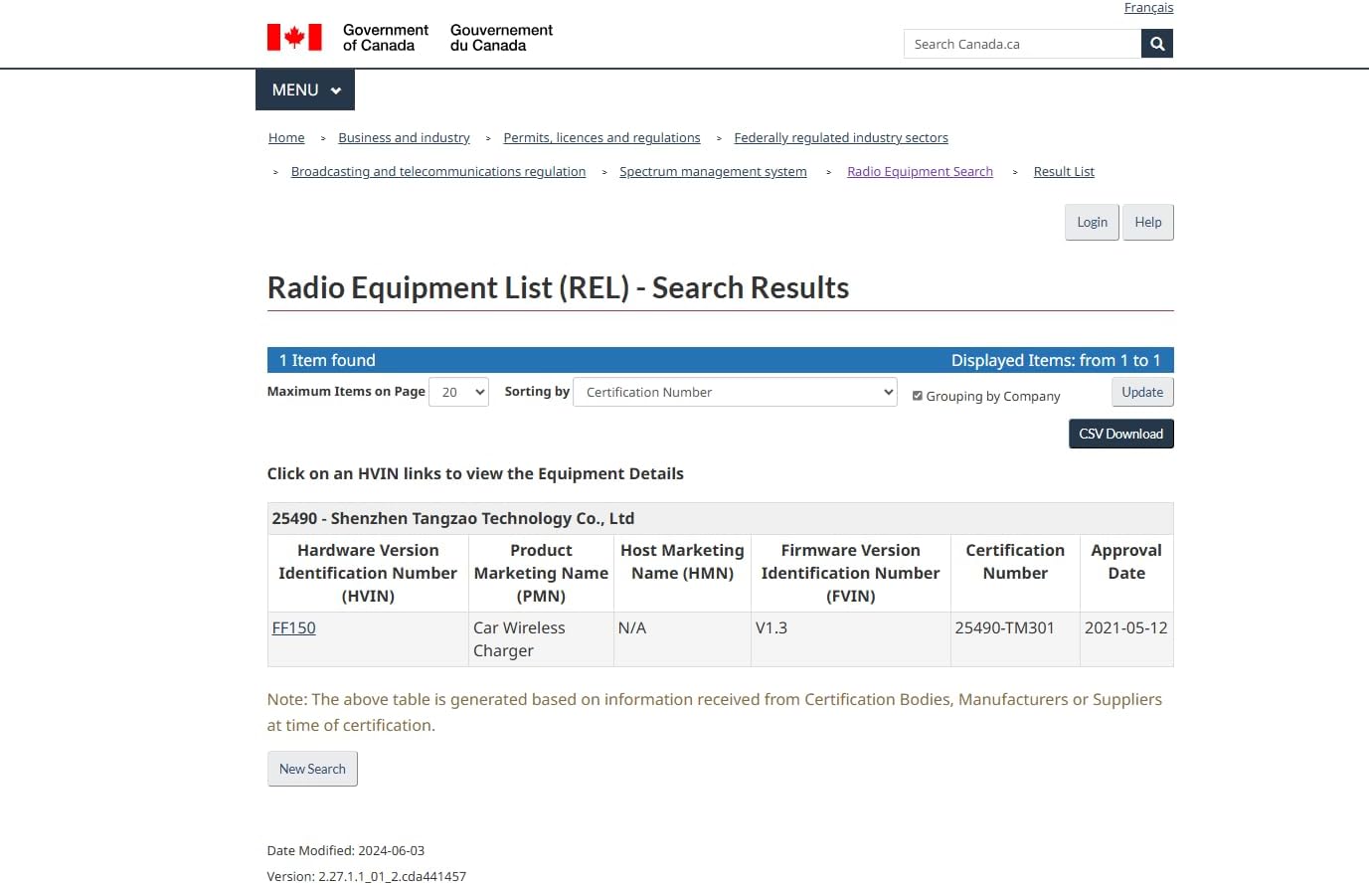The width and height of the screenshot is (1369, 885).
Task: Click the Canada flag logo
Action: click(294, 38)
